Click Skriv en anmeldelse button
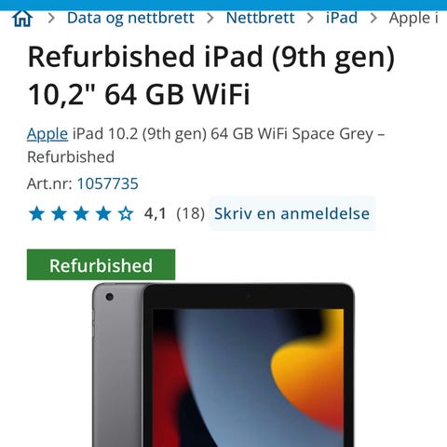447x447 pixels. click(291, 213)
